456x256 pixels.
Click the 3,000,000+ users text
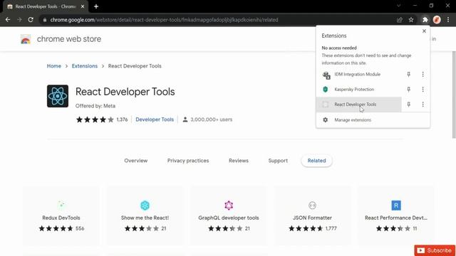pyautogui.click(x=211, y=119)
